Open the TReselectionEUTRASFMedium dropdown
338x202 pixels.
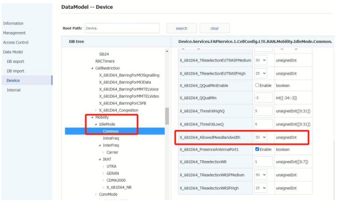click(260, 60)
